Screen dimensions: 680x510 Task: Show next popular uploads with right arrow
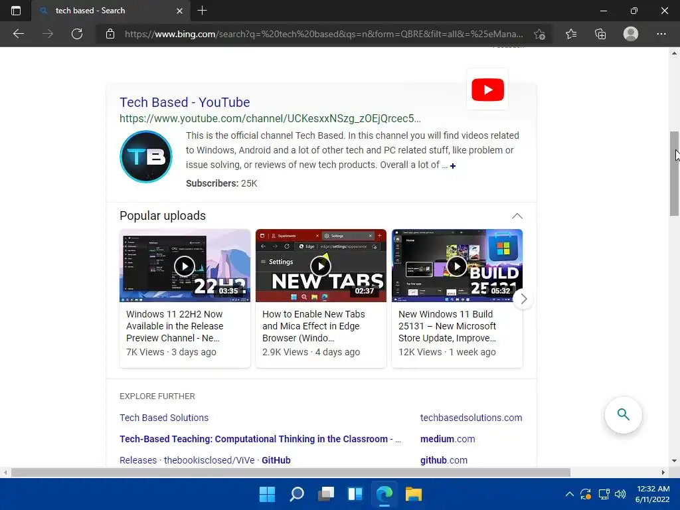click(x=523, y=299)
